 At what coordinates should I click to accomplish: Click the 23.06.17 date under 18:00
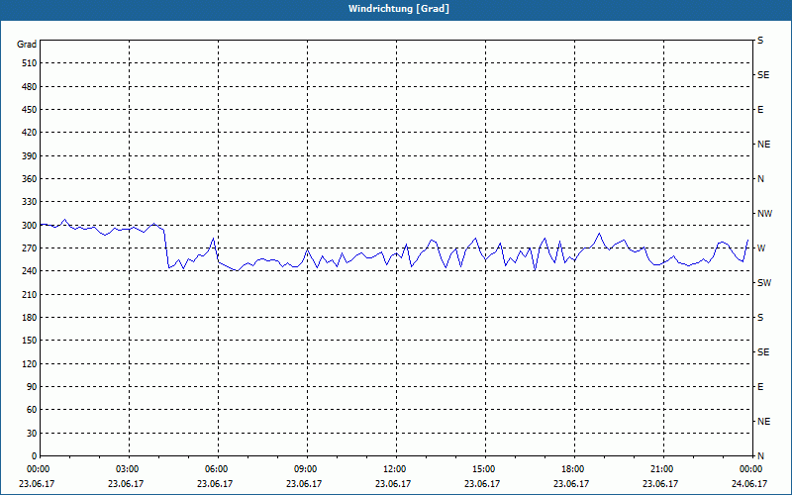coord(571,484)
